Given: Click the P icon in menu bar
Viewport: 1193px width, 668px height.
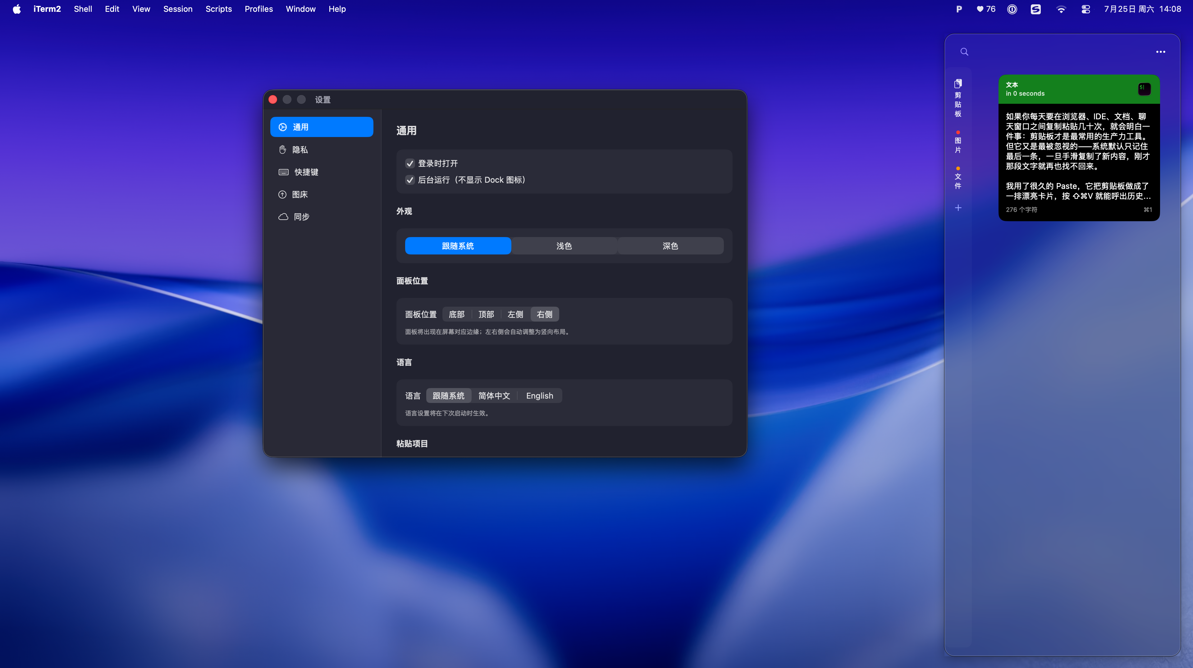Looking at the screenshot, I should (x=959, y=9).
